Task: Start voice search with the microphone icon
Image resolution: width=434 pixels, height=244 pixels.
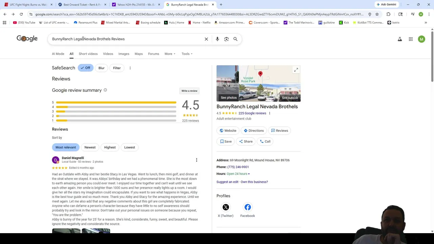Action: (217, 39)
